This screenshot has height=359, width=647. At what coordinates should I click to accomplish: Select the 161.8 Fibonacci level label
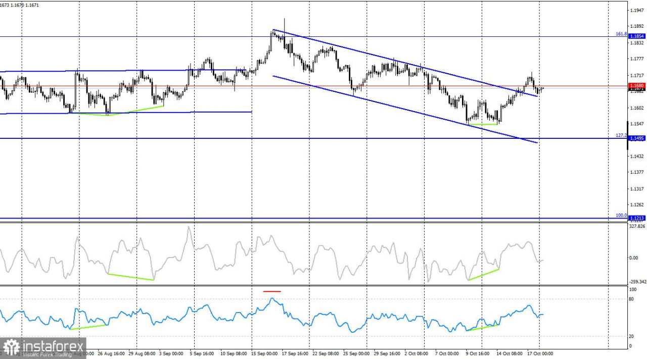[620, 34]
